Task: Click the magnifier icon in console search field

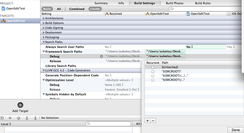Action: [x=88, y=124]
